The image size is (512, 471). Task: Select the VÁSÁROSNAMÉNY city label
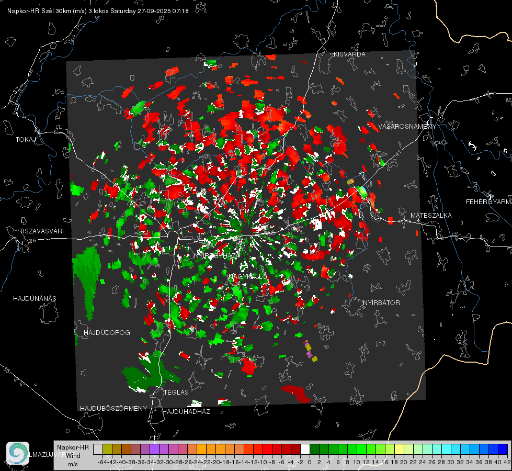pyautogui.click(x=407, y=127)
